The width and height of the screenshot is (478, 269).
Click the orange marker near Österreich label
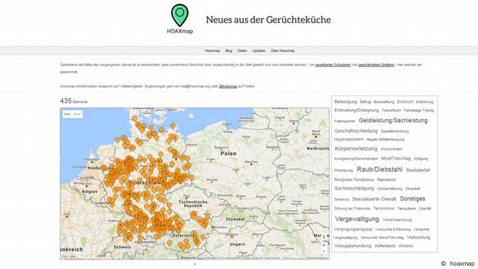pos(193,234)
